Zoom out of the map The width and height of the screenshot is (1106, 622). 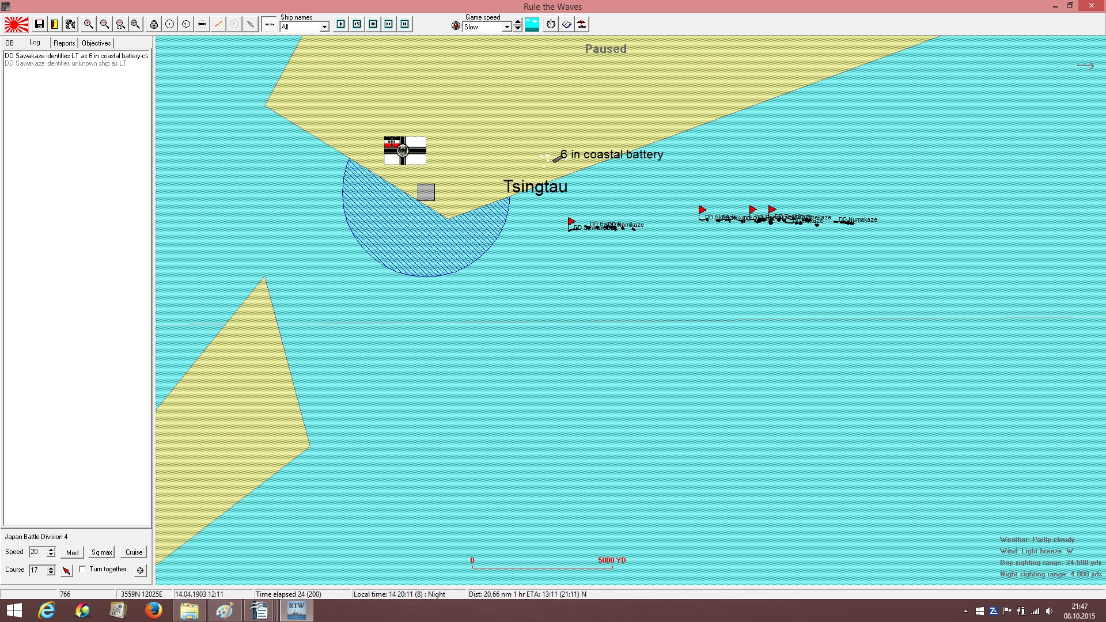104,24
